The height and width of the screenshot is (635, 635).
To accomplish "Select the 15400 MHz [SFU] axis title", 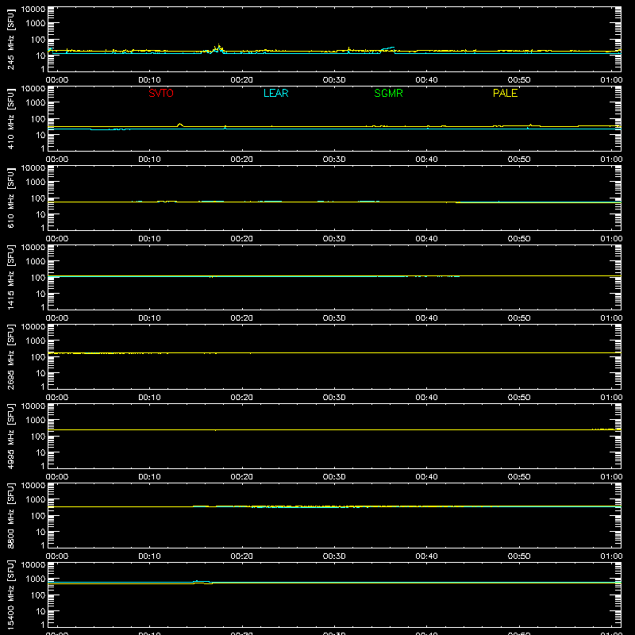I will click(10, 595).
